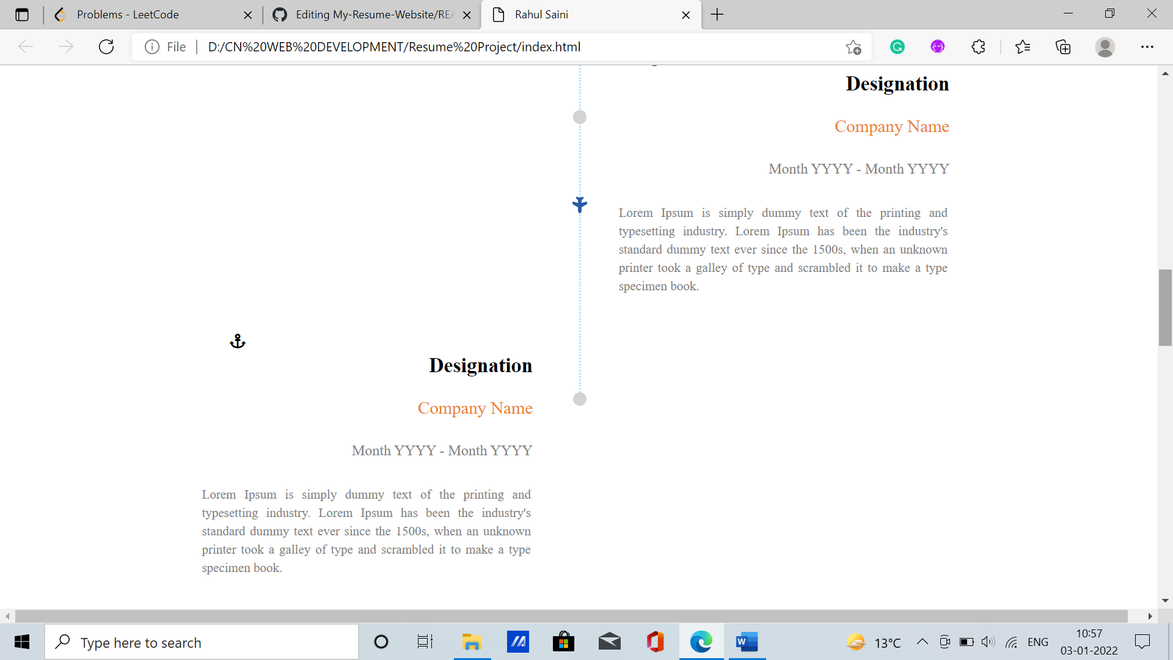Open the tab actions menu
This screenshot has height=660, width=1173.
pyautogui.click(x=22, y=15)
